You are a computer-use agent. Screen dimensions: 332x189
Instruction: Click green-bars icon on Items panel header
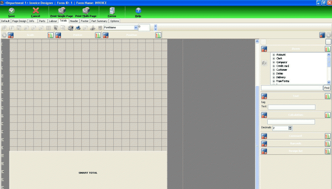point(327,49)
